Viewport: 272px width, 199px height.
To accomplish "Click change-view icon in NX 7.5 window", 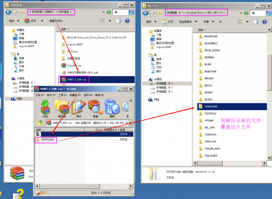I will (239, 22).
